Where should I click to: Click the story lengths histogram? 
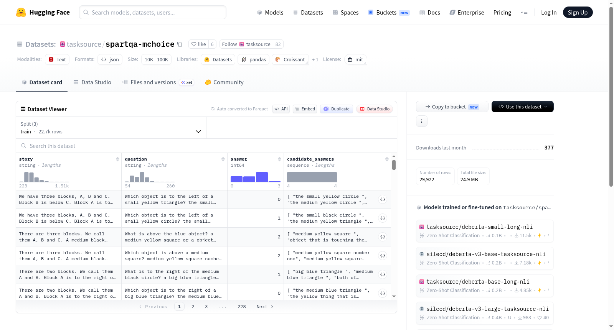[x=44, y=177]
